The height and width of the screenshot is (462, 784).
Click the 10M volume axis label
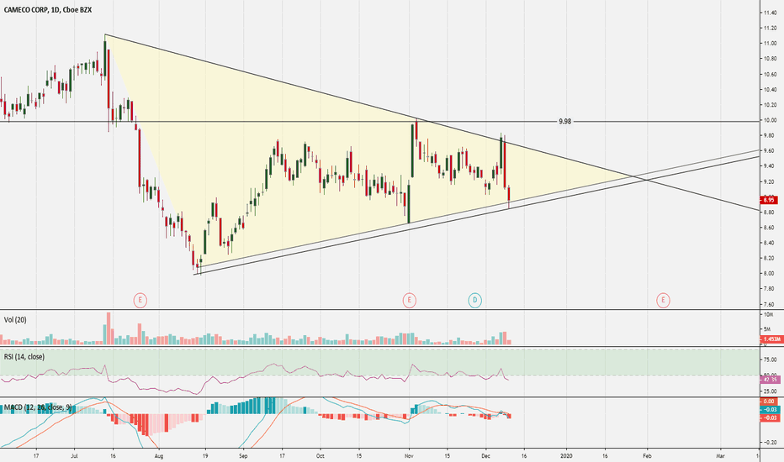pos(769,315)
